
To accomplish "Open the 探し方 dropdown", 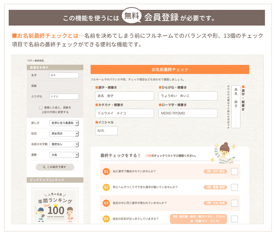I will click(64, 123).
